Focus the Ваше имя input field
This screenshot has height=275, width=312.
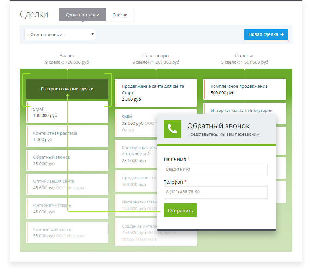pyautogui.click(x=216, y=170)
